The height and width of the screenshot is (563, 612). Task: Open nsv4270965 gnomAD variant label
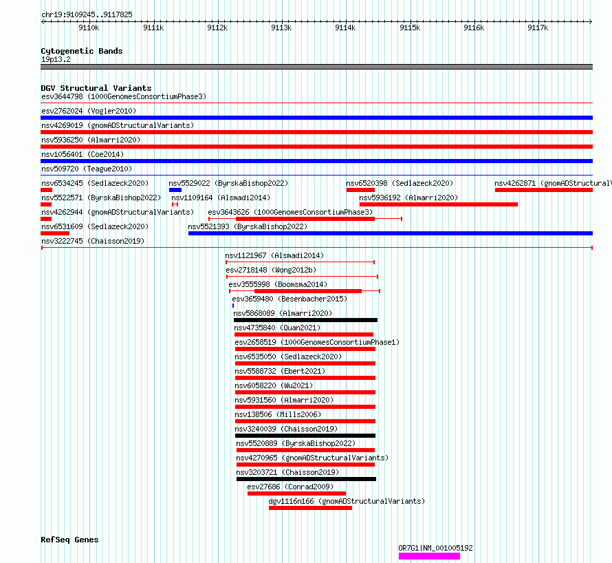312,458
